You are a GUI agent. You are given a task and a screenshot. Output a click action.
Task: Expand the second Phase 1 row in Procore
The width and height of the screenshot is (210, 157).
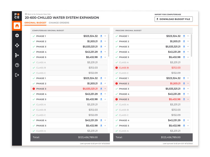point(188,78)
